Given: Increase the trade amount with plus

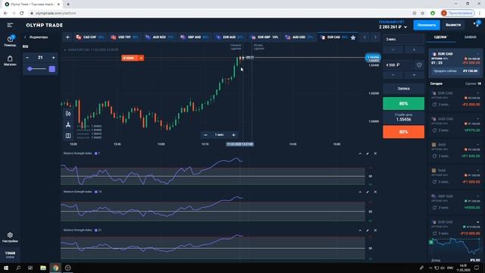Looking at the screenshot, I should pos(415,75).
